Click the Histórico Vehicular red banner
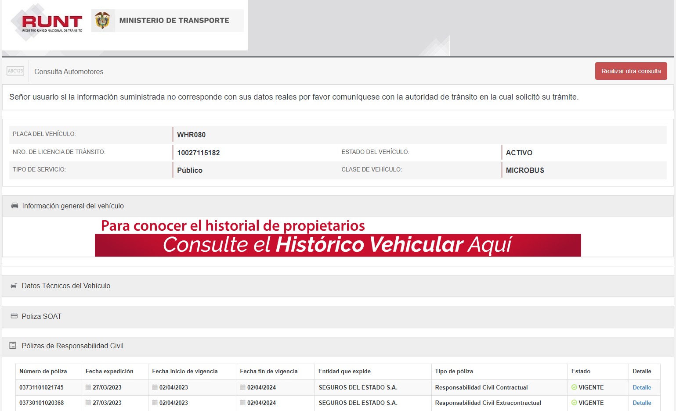 coord(338,245)
